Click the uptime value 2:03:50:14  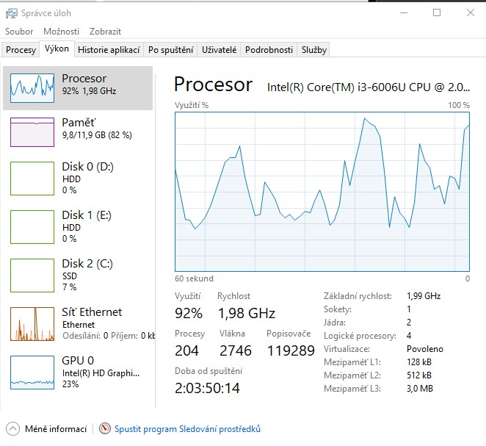207,388
